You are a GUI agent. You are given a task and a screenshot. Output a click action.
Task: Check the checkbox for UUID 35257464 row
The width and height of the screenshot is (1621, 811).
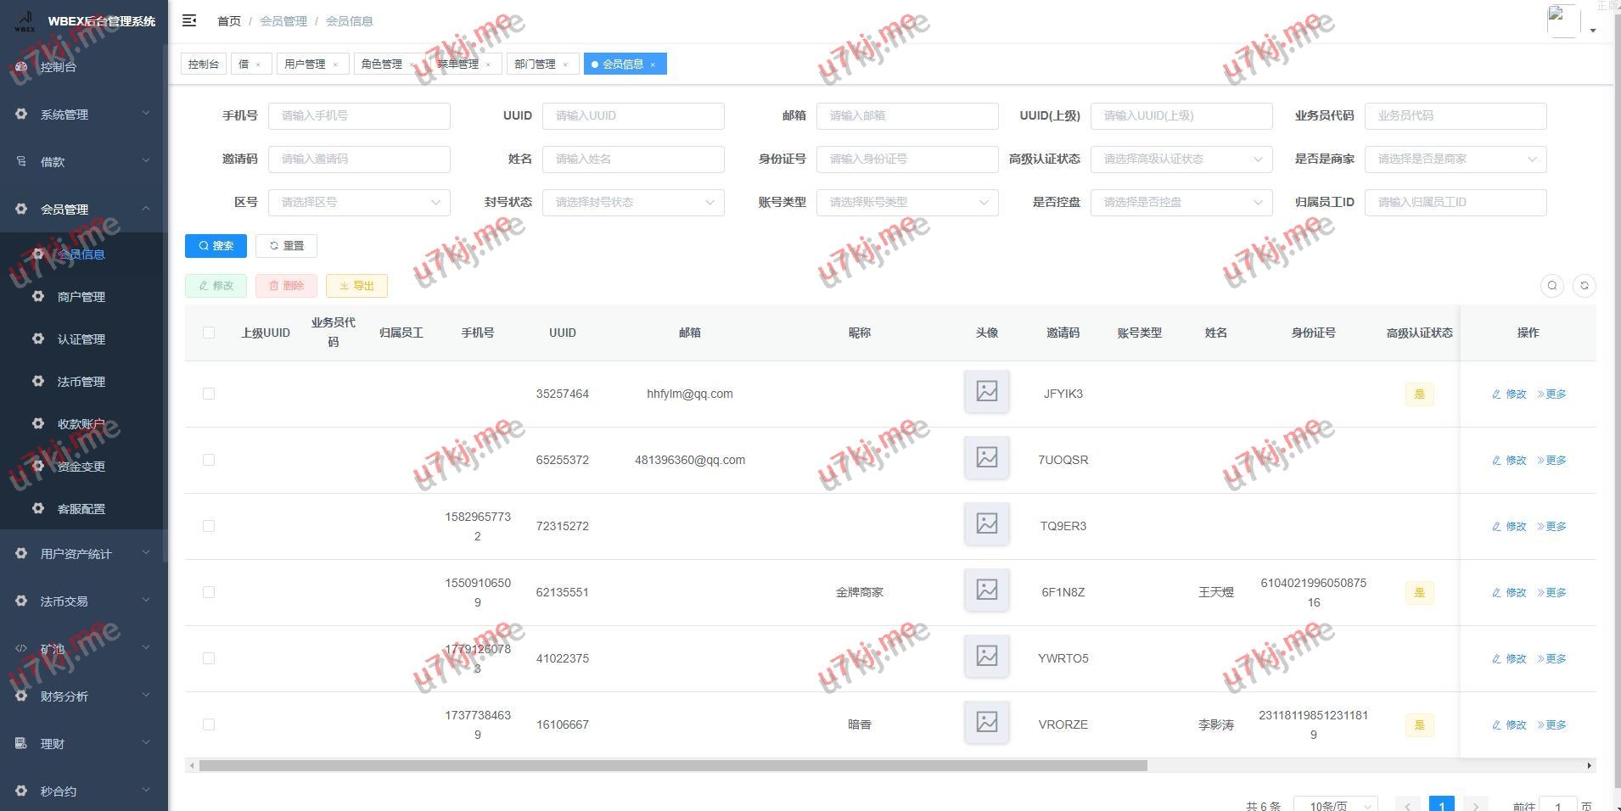pyautogui.click(x=209, y=394)
